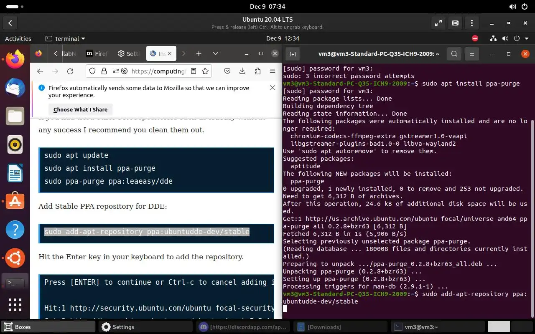Open the list all tabs dropdown

216,53
